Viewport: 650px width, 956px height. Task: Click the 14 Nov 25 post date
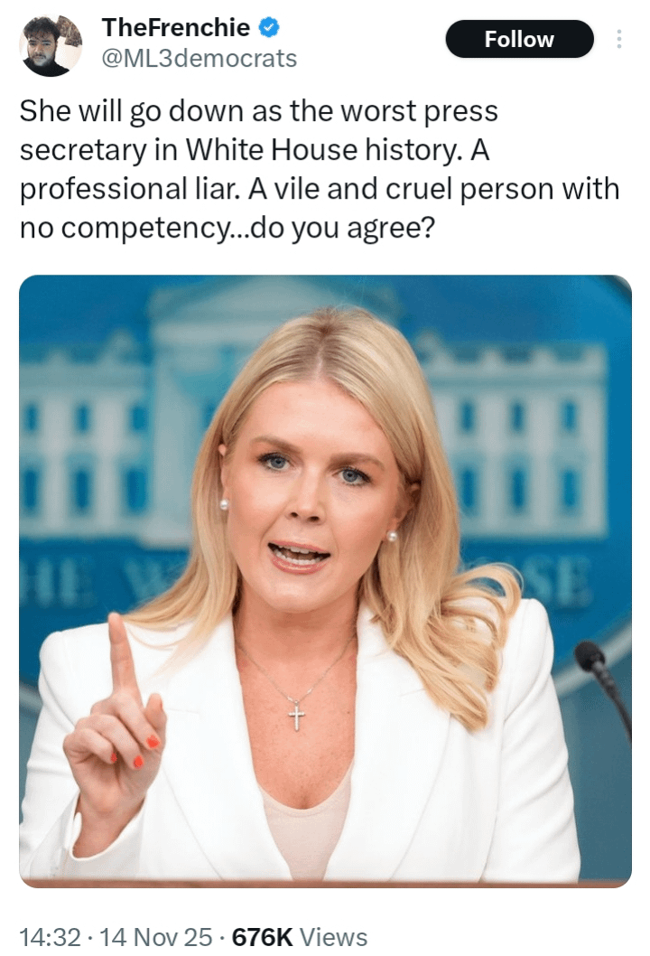point(156,936)
